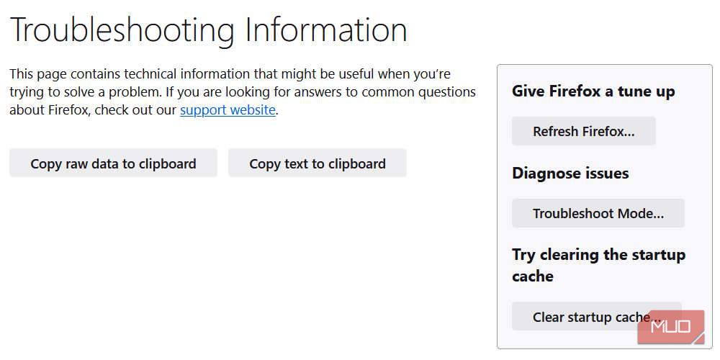720x360 pixels.
Task: Copy raw data to clipboard
Action: pos(113,163)
